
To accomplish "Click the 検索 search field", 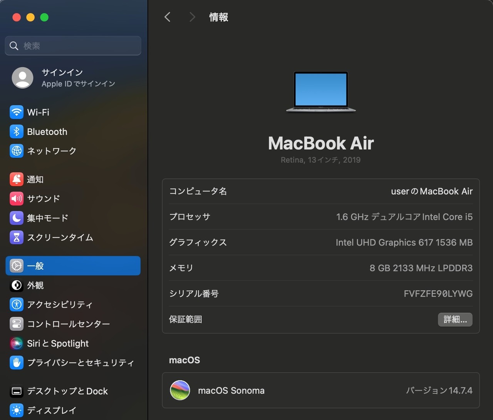I will click(73, 46).
